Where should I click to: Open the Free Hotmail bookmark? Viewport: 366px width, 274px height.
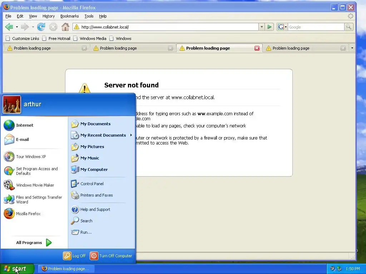coord(56,39)
